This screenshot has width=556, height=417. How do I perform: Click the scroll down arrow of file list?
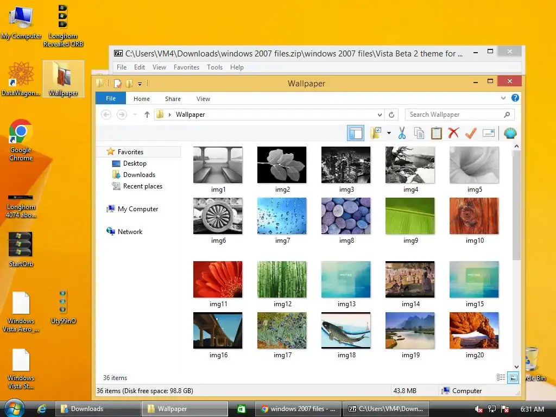[x=517, y=367]
